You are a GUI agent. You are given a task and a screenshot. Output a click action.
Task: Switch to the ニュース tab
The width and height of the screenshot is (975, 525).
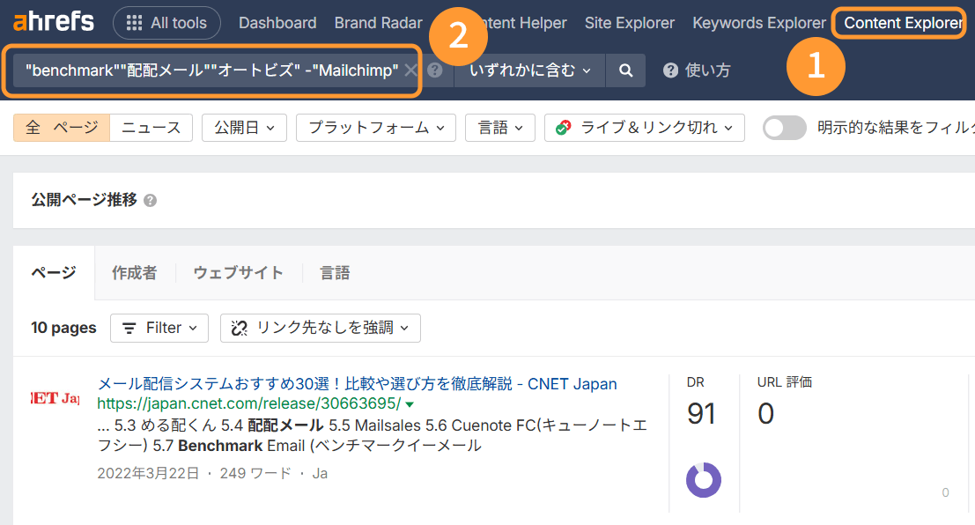tap(150, 127)
